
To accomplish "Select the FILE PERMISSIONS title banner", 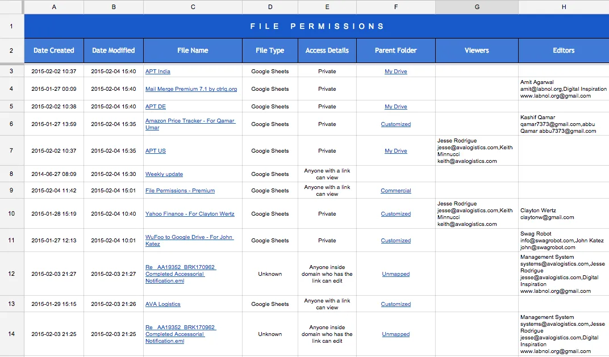I will pos(316,26).
